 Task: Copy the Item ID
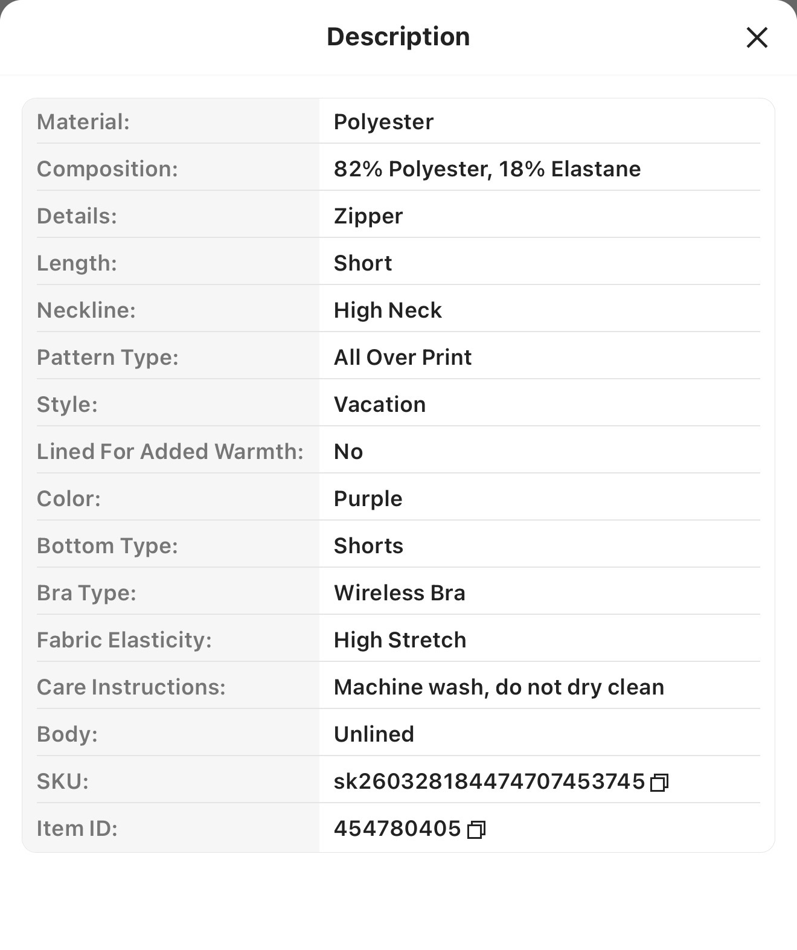pos(476,829)
